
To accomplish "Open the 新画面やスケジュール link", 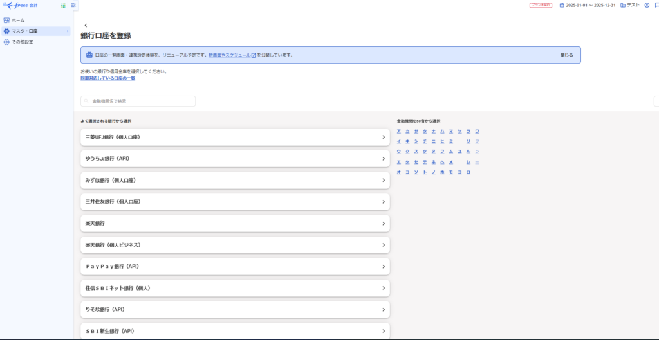I will [232, 55].
